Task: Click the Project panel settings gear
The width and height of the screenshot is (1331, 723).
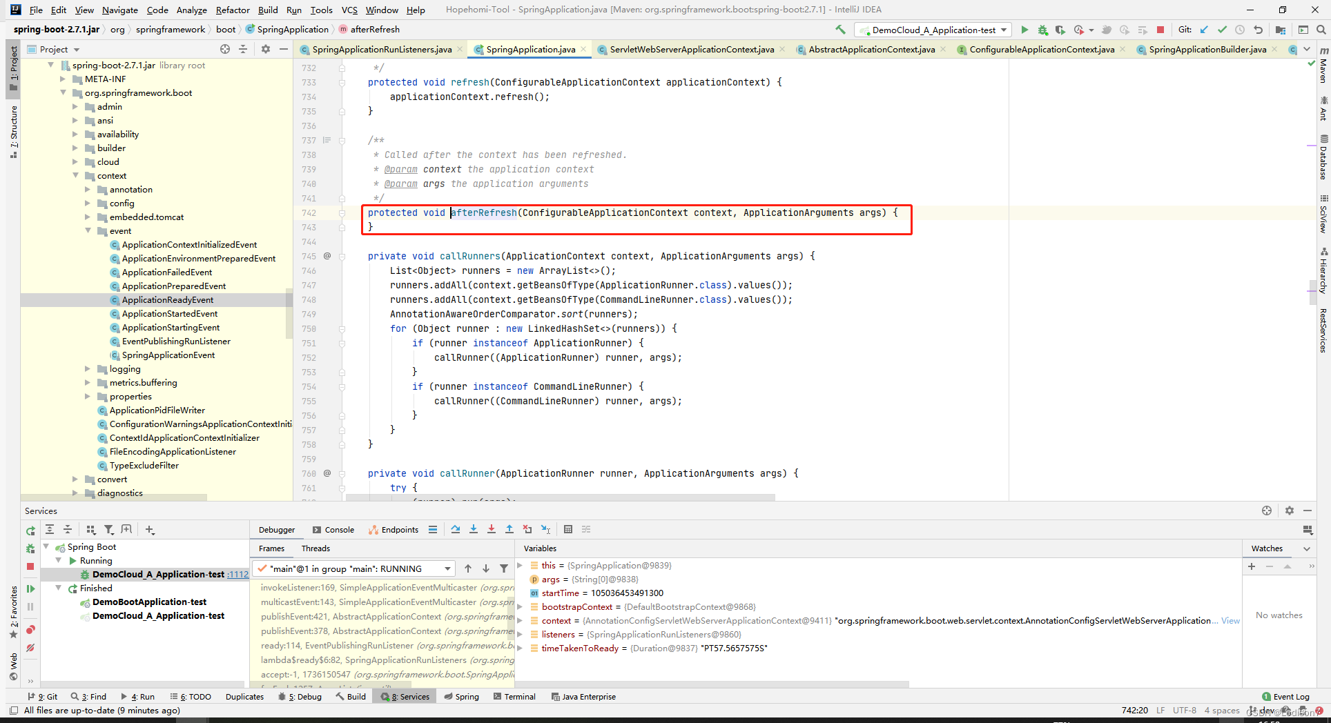Action: tap(266, 49)
